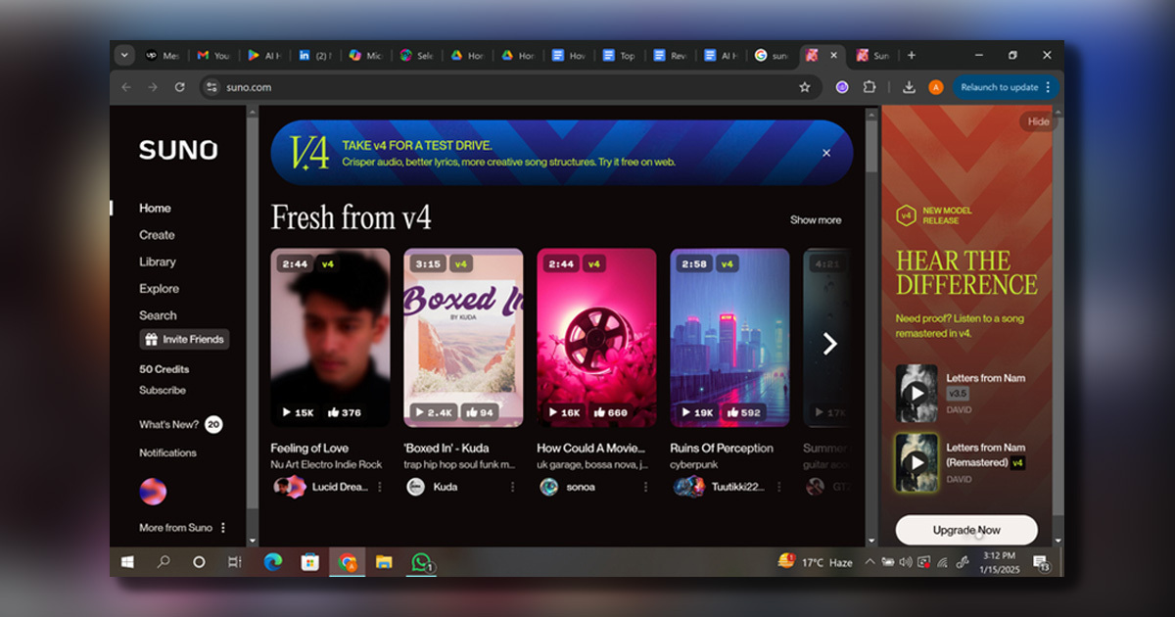The image size is (1175, 617).
Task: Click the 50 Credits text
Action: coord(164,369)
